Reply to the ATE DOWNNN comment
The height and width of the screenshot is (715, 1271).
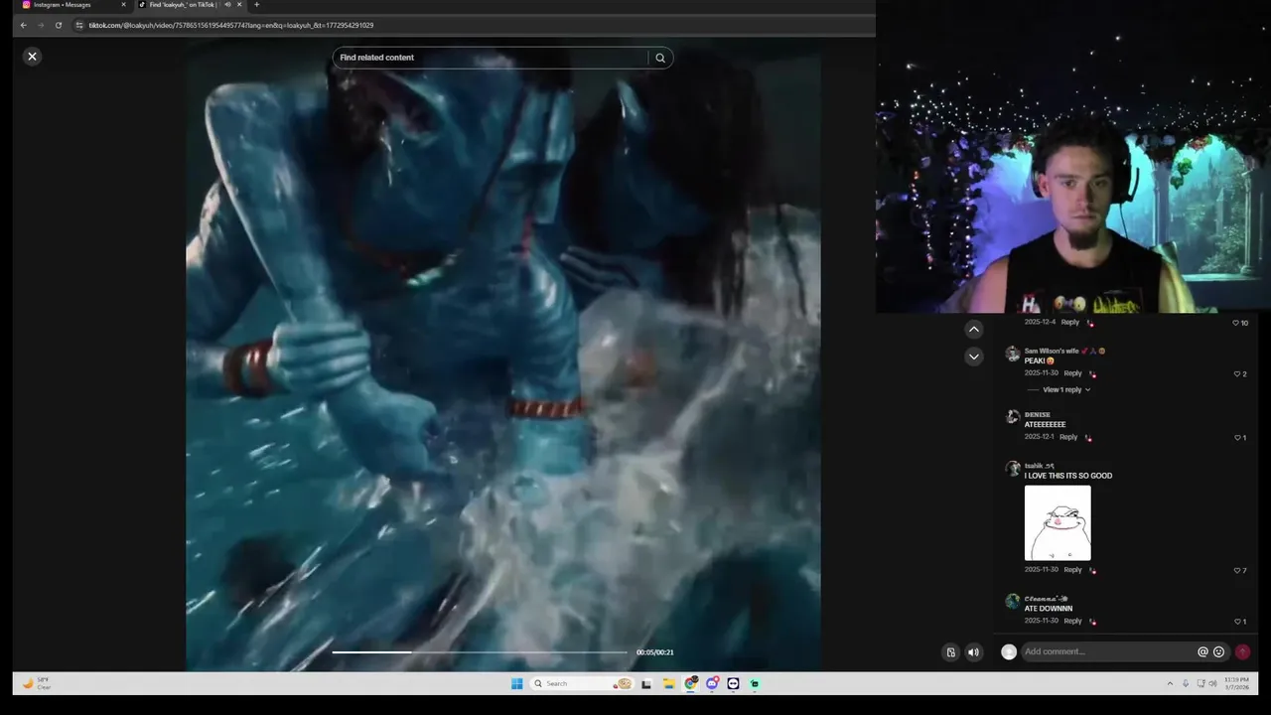(x=1073, y=621)
